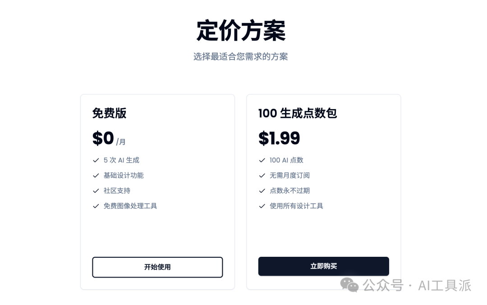This screenshot has width=487, height=305.
Task: Click checkmark icon beside 基础设计功能
Action: [x=96, y=176]
